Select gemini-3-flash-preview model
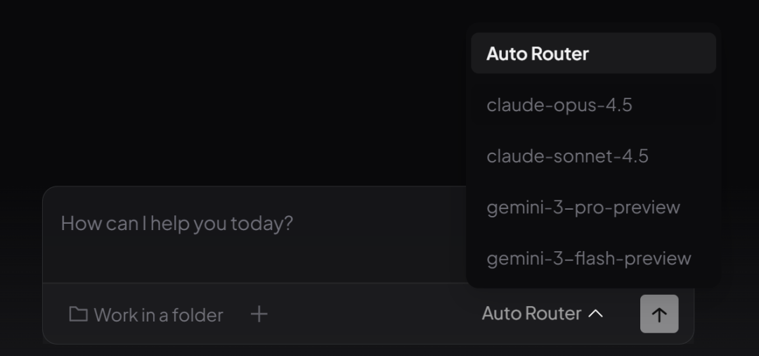The image size is (759, 356). click(x=593, y=259)
